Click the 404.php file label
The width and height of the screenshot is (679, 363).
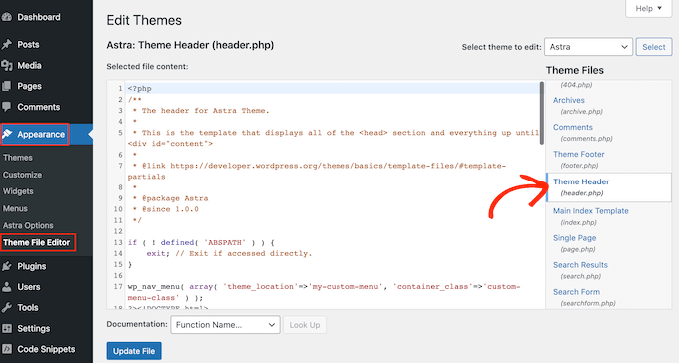tap(576, 85)
